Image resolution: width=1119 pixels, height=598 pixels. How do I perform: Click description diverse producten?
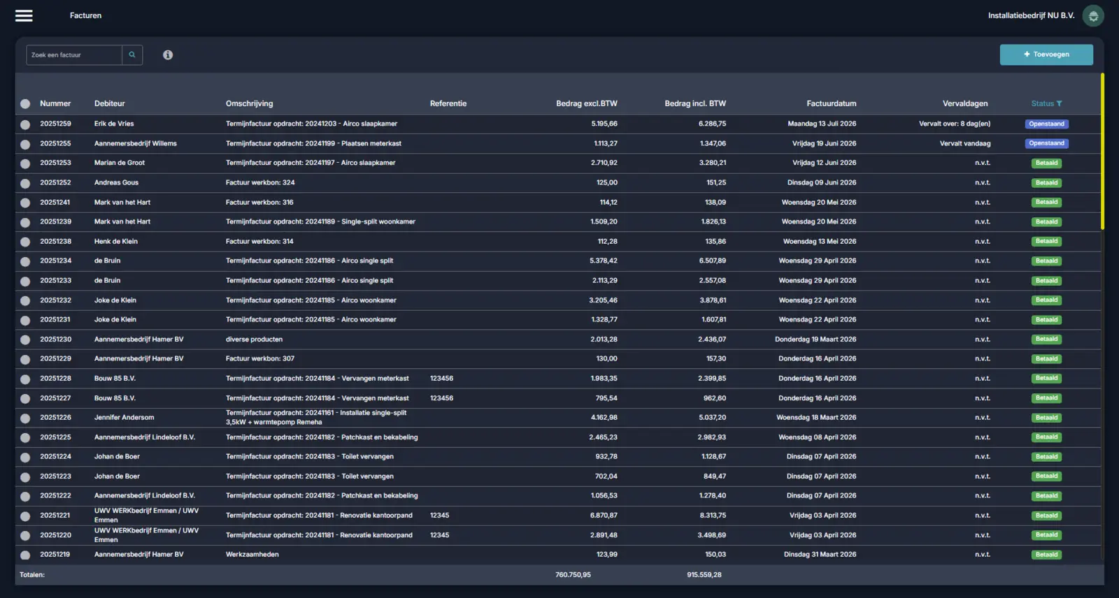click(x=254, y=339)
